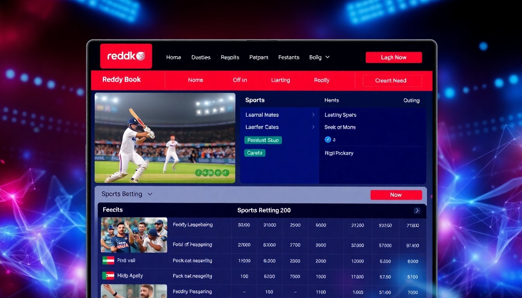Screen dimensions: 522x298
Task: Expand Laerfer Cates chevron arrow
Action: click(313, 127)
